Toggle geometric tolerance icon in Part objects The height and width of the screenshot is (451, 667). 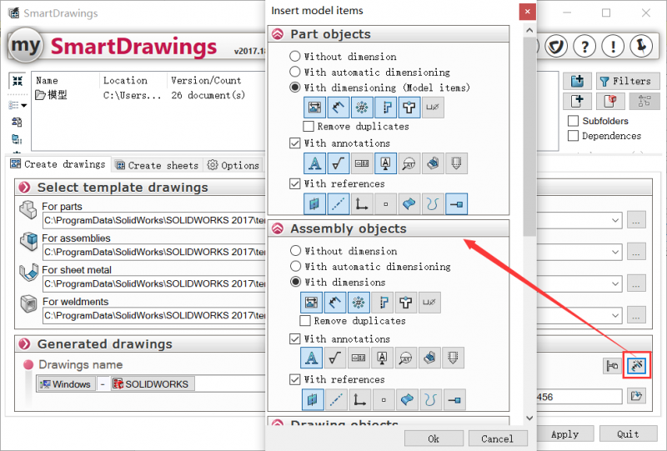coord(362,163)
